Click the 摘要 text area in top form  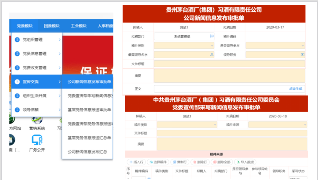click(229, 76)
